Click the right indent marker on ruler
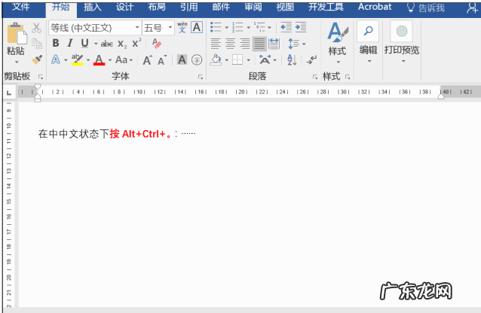The height and width of the screenshot is (313, 481). [441, 96]
